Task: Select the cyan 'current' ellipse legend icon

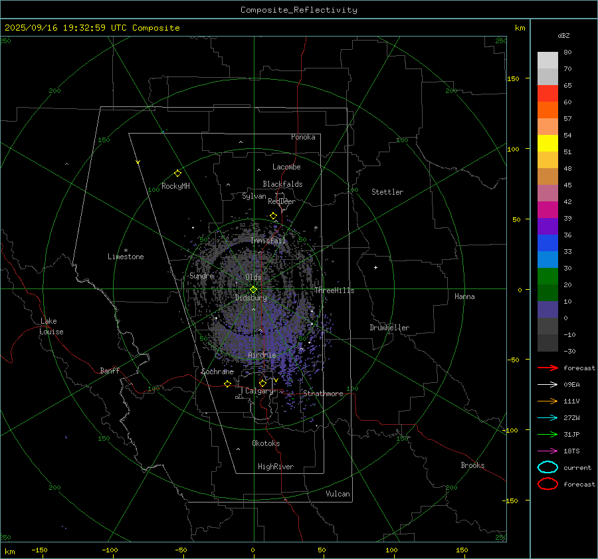Action: [548, 467]
